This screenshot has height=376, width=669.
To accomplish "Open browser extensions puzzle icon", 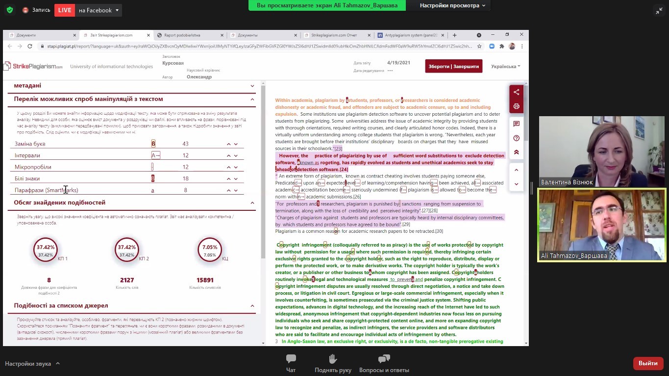I will [x=502, y=46].
